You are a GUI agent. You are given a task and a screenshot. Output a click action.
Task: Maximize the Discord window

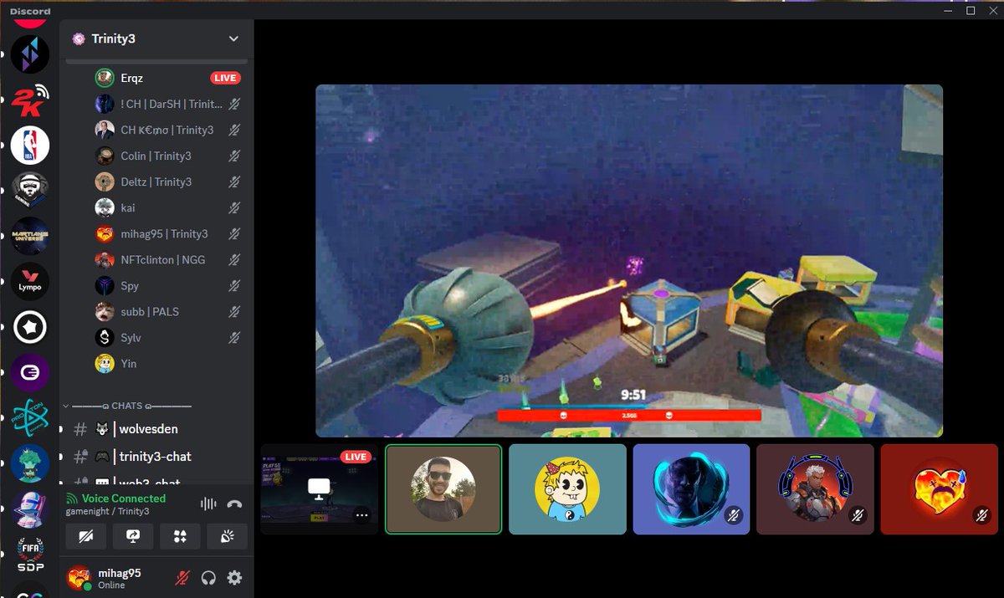(971, 10)
